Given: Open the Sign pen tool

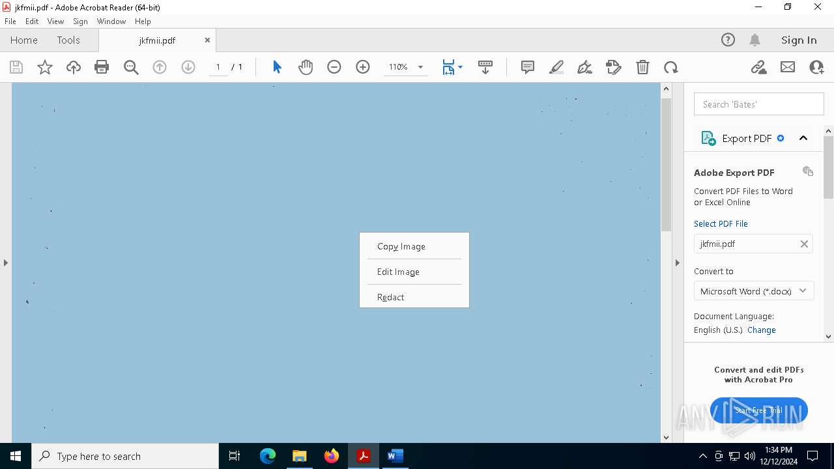Looking at the screenshot, I should click(x=585, y=67).
